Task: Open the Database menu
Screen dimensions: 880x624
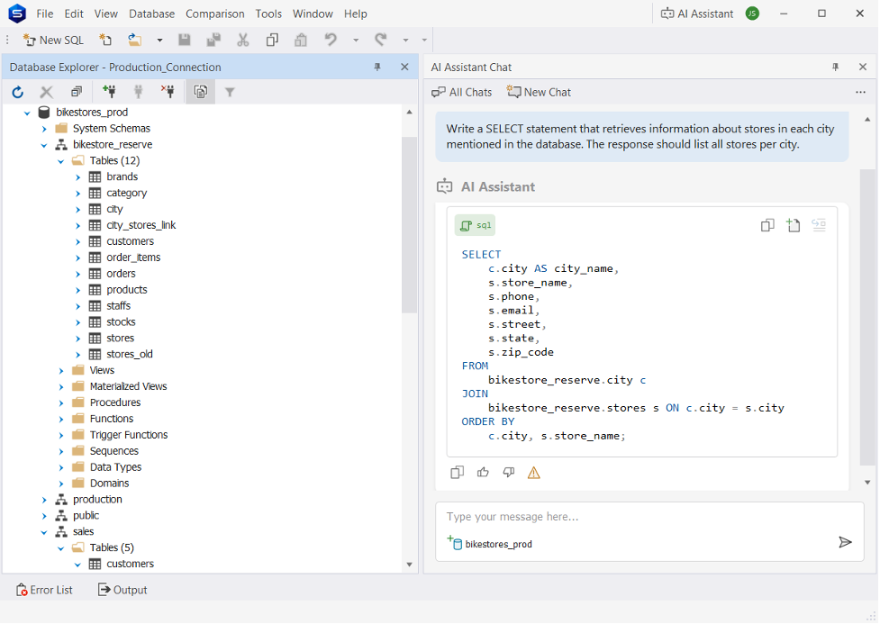Action: (150, 14)
